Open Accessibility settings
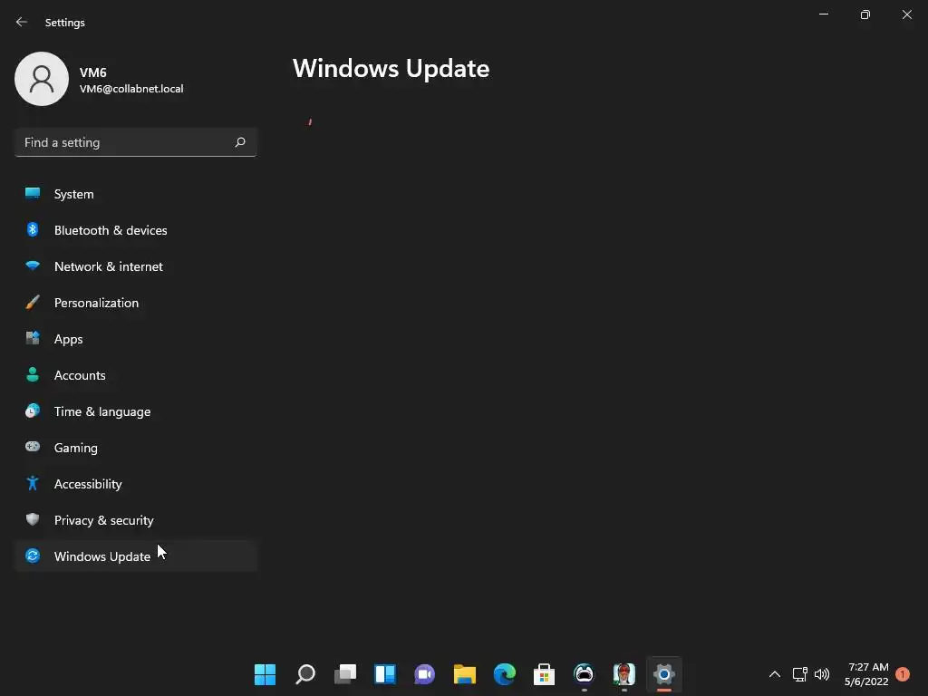928x696 pixels. [x=136, y=484]
